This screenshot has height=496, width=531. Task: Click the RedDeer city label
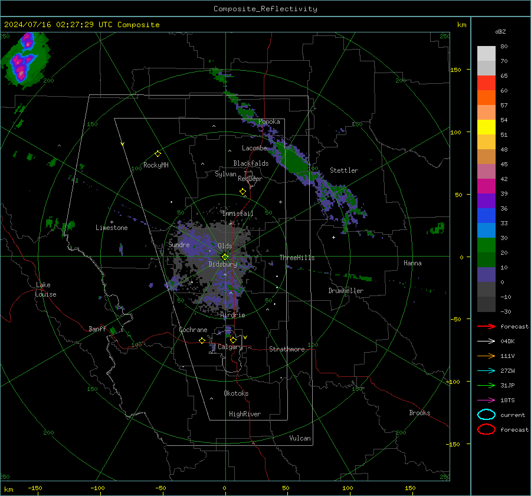(x=250, y=179)
